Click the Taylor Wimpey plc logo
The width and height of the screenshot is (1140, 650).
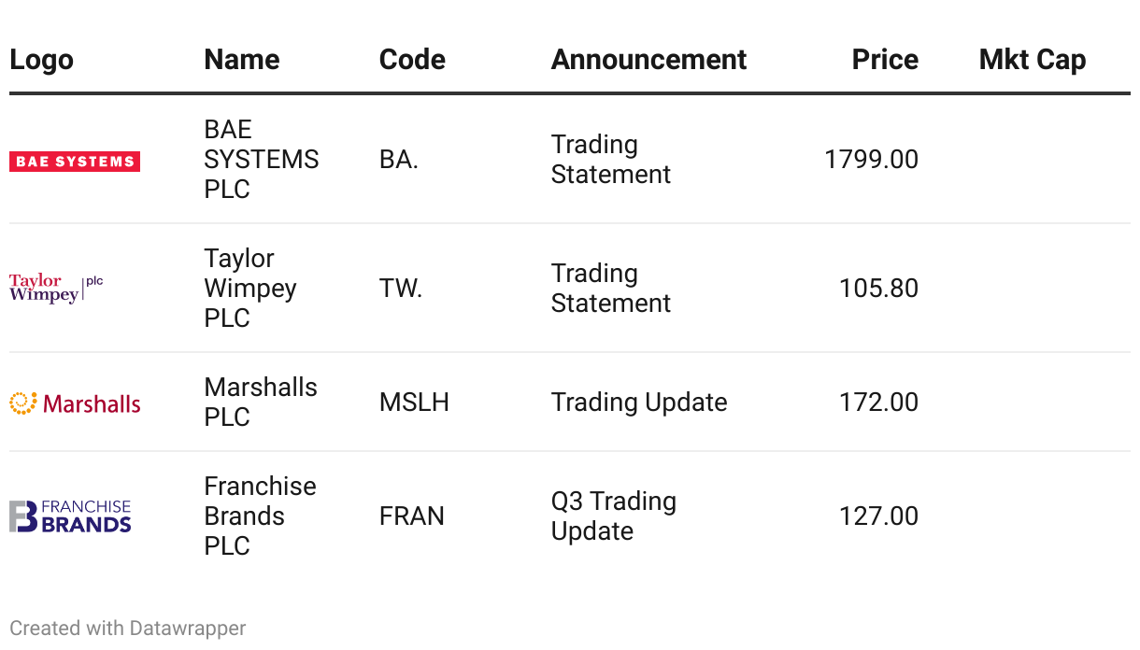pyautogui.click(x=56, y=288)
